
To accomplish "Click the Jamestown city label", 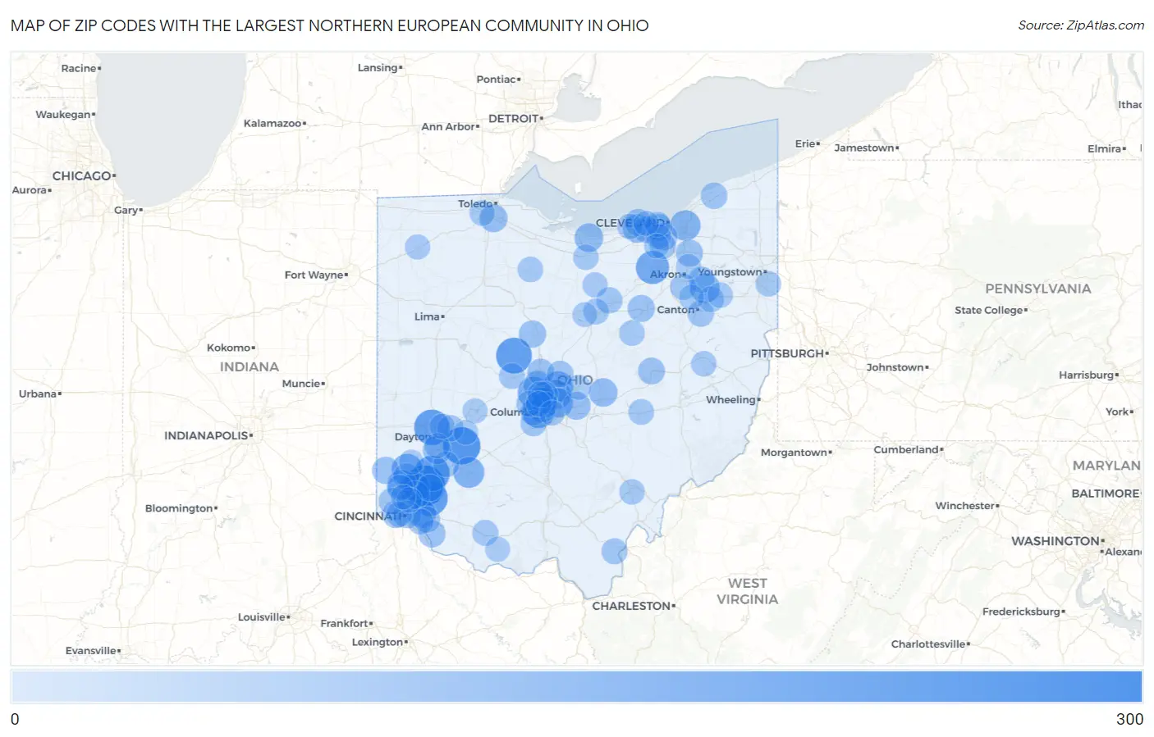I will pyautogui.click(x=864, y=148).
